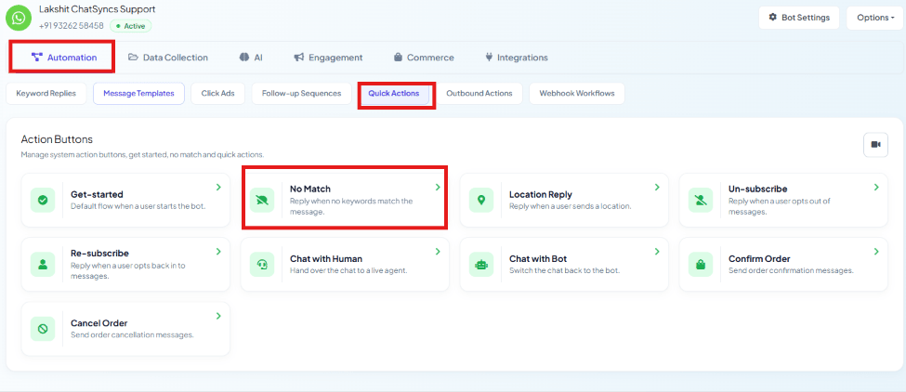This screenshot has width=906, height=392.
Task: Click the Get-started checkmark icon
Action: (x=42, y=200)
